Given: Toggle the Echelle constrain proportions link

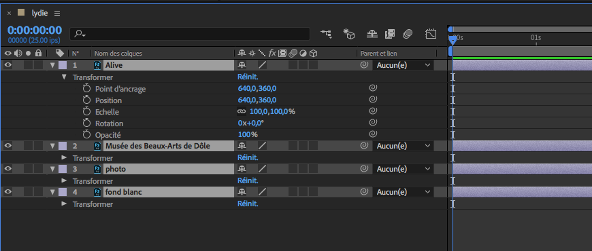Looking at the screenshot, I should pyautogui.click(x=242, y=111).
